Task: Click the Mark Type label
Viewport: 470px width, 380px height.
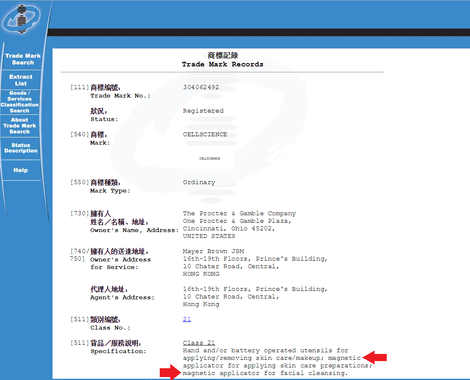Action: tap(110, 190)
